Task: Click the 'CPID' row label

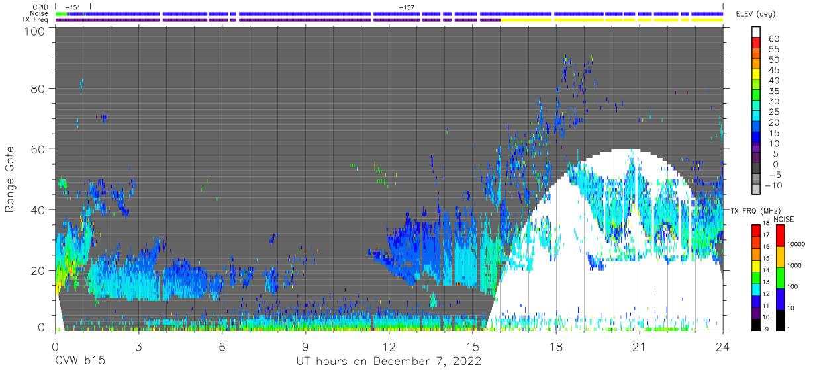Action: [x=41, y=7]
